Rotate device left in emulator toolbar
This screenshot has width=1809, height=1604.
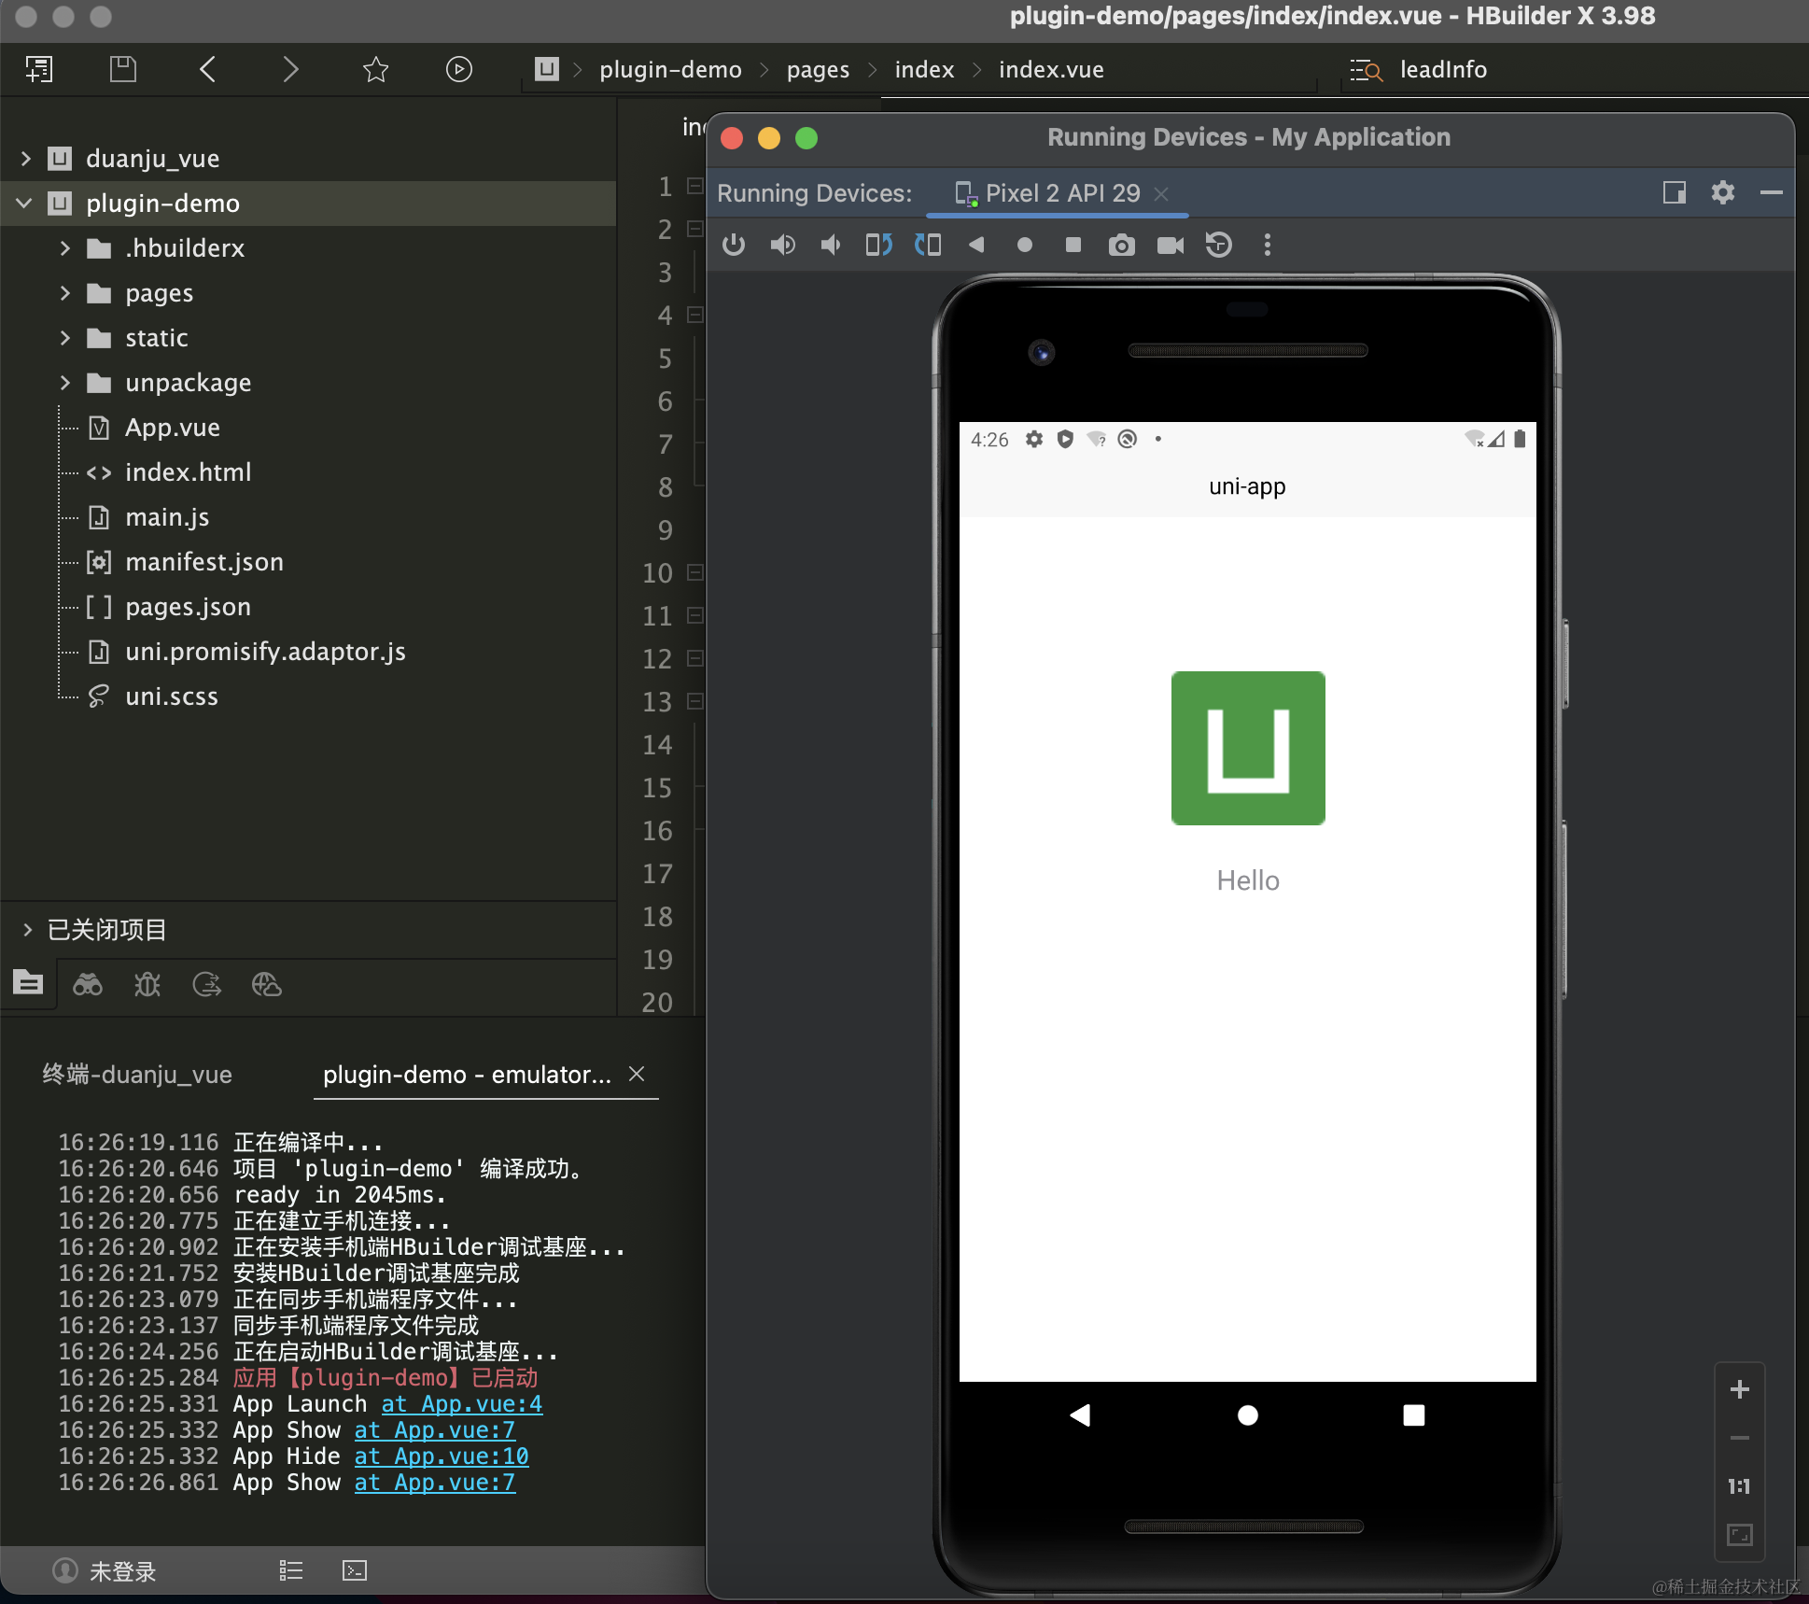point(879,245)
